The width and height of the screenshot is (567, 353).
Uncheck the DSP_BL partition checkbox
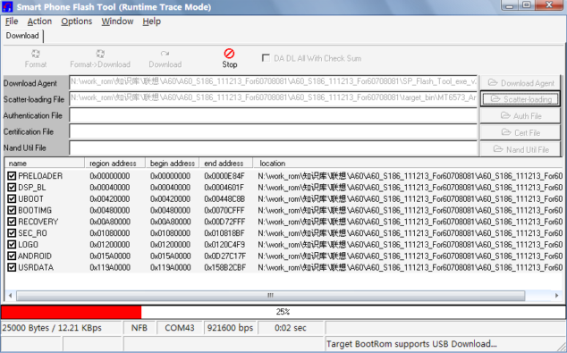12,188
